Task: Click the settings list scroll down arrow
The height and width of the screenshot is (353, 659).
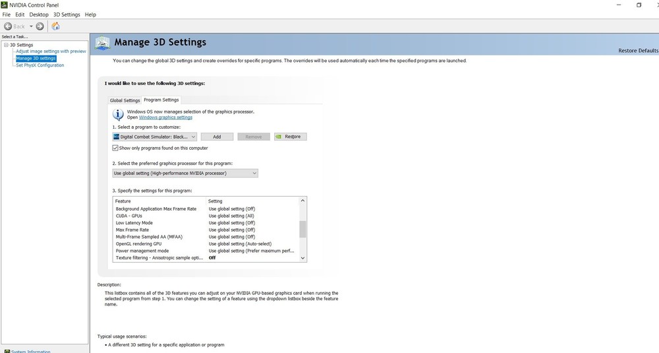Action: pyautogui.click(x=302, y=259)
